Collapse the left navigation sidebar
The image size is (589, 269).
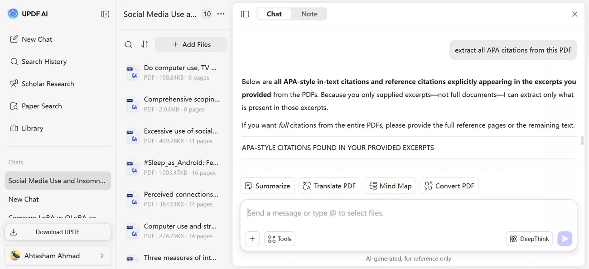click(x=105, y=14)
